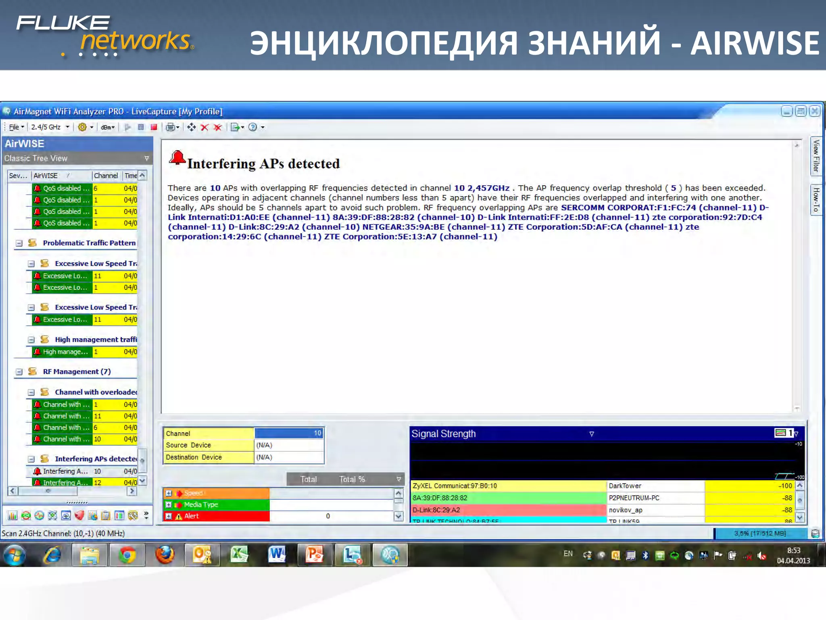Open Firefox from the taskbar
The image size is (826, 620).
[165, 555]
